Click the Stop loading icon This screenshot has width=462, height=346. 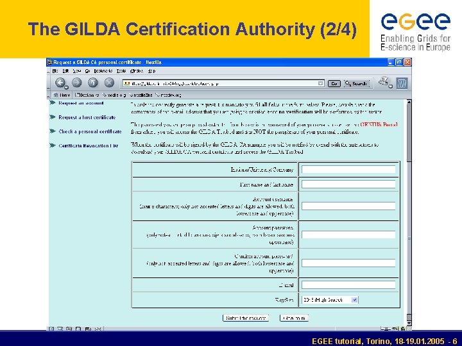click(x=109, y=83)
